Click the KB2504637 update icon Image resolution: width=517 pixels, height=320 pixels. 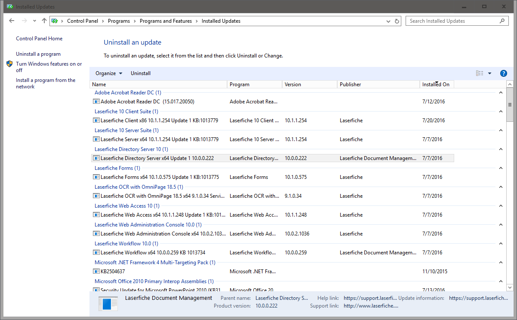96,272
